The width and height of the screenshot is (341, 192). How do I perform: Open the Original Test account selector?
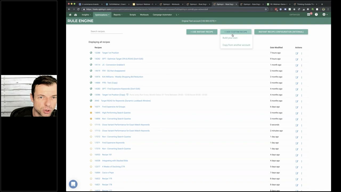pyautogui.click(x=199, y=21)
